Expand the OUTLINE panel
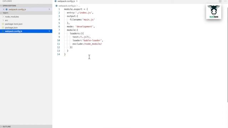 pyautogui.click(x=26, y=127)
